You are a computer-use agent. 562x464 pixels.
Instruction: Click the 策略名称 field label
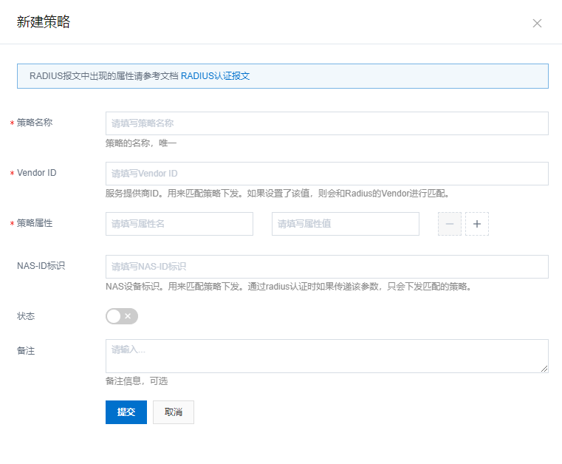click(x=35, y=123)
